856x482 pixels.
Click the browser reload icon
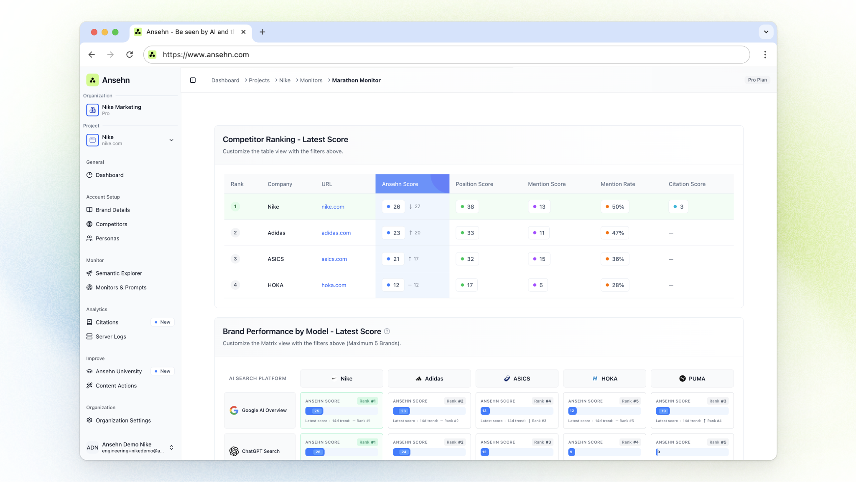[130, 55]
